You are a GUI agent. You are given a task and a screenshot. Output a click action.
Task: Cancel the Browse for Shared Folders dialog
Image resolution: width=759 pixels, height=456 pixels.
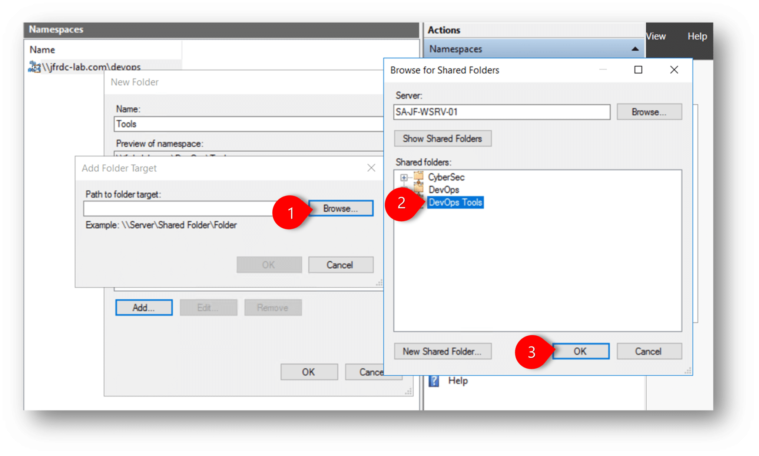pyautogui.click(x=649, y=351)
